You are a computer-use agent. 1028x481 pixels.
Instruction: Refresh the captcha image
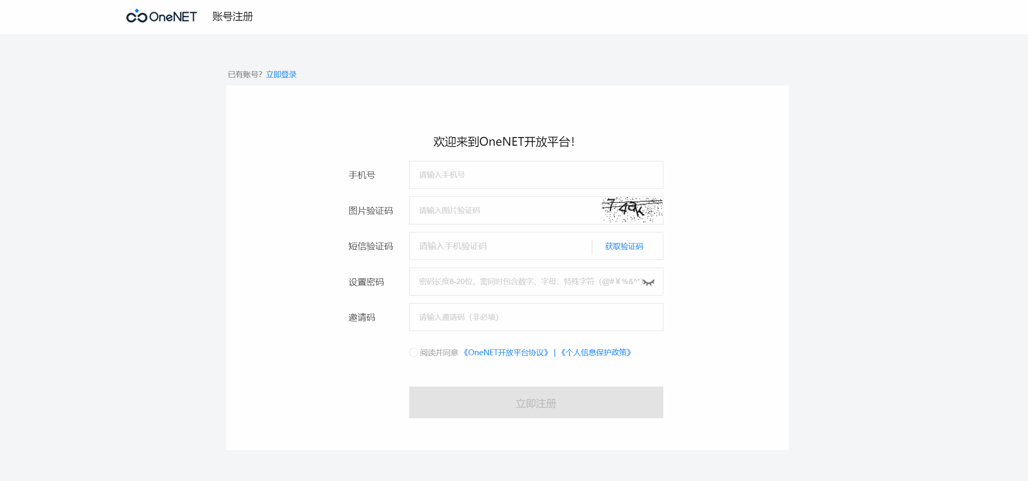(632, 210)
